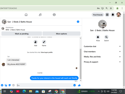Image resolution: width=125 pixels, height=94 pixels.
Task: Click San's avatar beside messages
Action: (x=3, y=65)
